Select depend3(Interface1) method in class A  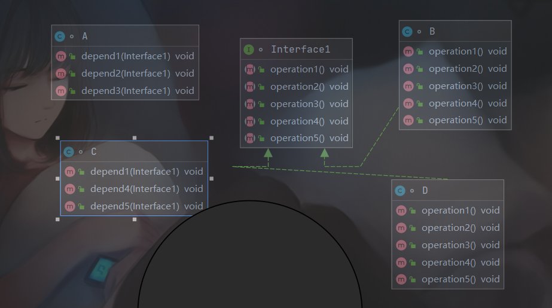[126, 91]
